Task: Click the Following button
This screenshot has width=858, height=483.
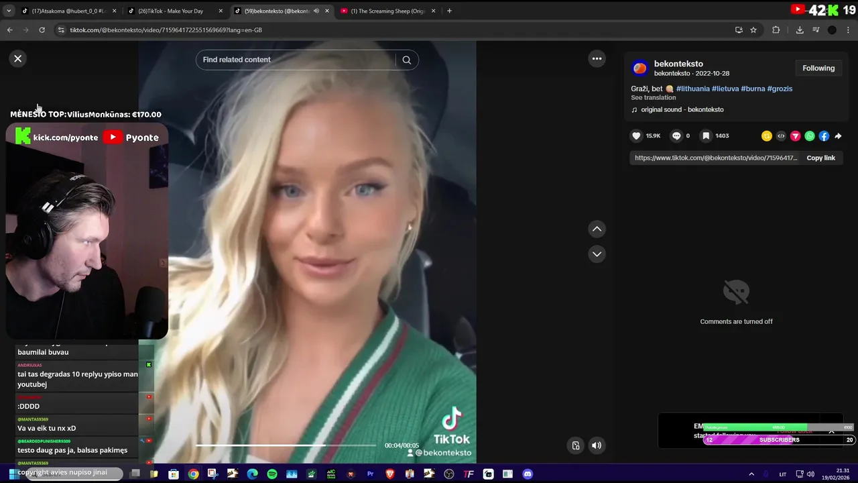Action: 818,68
